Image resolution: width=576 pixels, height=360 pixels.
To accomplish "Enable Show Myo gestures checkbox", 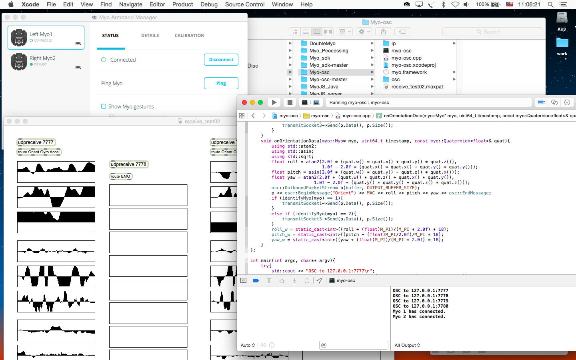I will point(104,106).
